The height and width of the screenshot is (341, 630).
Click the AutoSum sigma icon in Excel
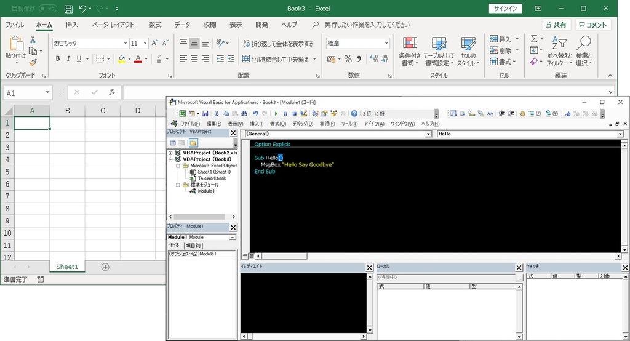point(533,39)
